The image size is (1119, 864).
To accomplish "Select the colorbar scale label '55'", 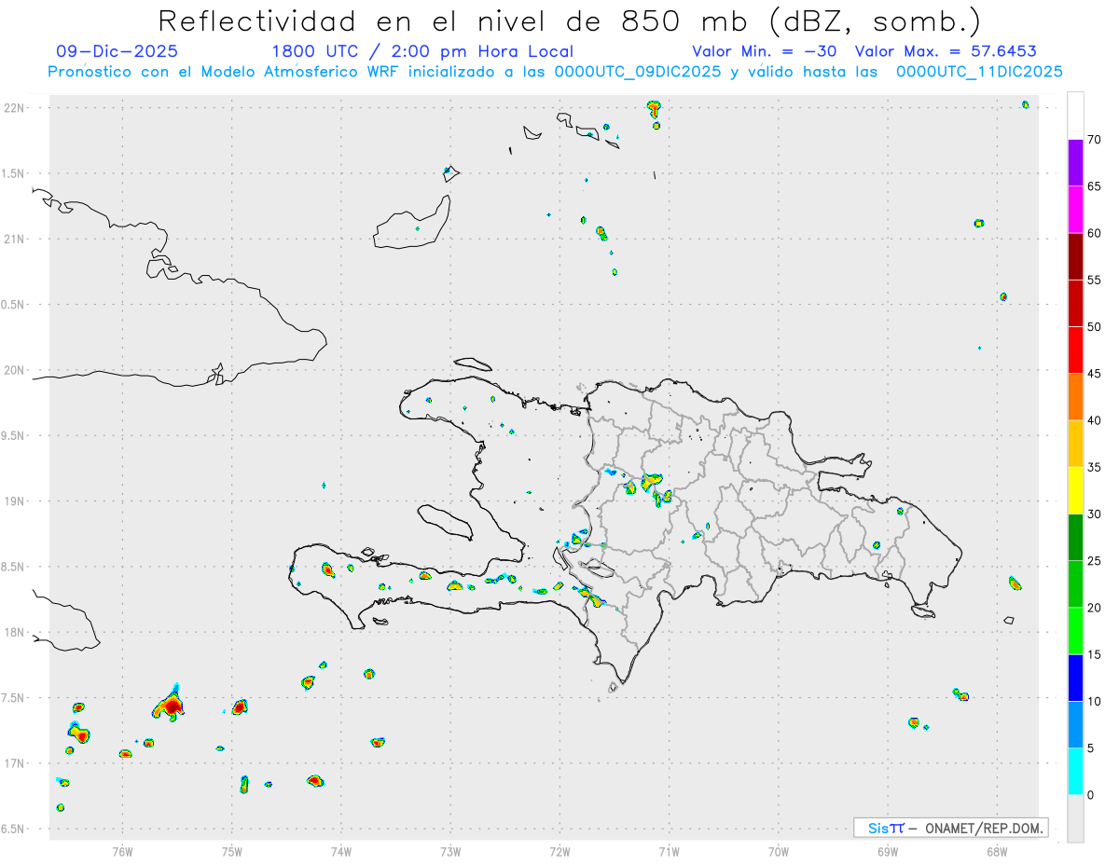I will click(x=1094, y=280).
